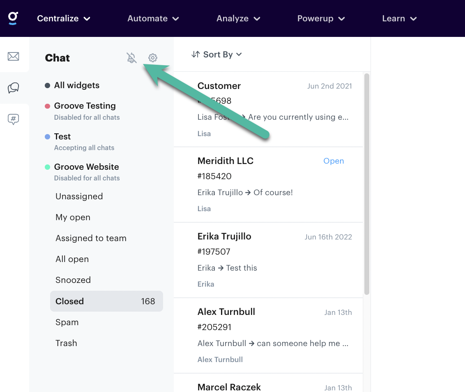Image resolution: width=465 pixels, height=392 pixels.
Task: Click the sort arrows icon
Action: (x=196, y=55)
